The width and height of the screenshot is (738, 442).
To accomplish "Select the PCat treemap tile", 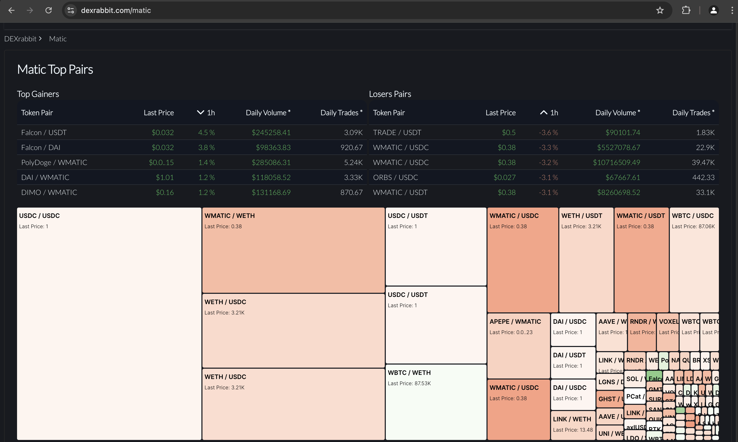I will tap(635, 396).
